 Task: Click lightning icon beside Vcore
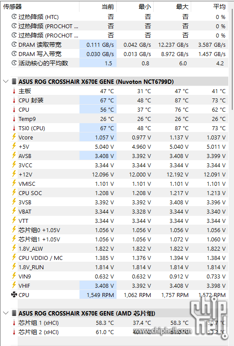pyautogui.click(x=14, y=137)
